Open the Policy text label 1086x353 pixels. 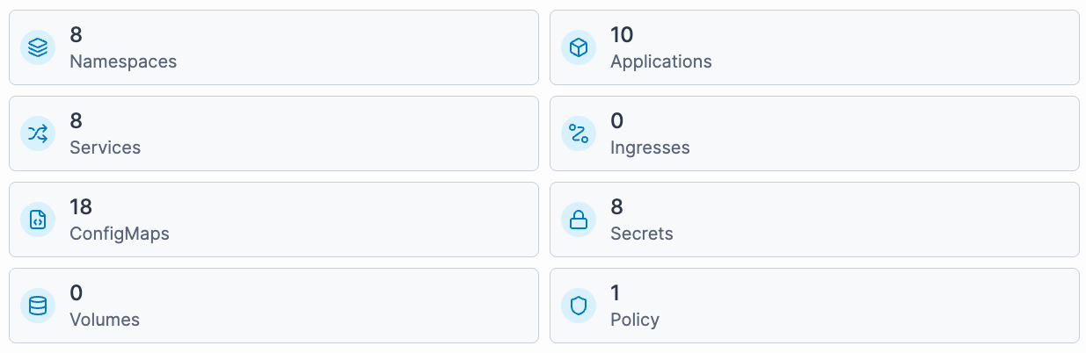click(x=634, y=320)
